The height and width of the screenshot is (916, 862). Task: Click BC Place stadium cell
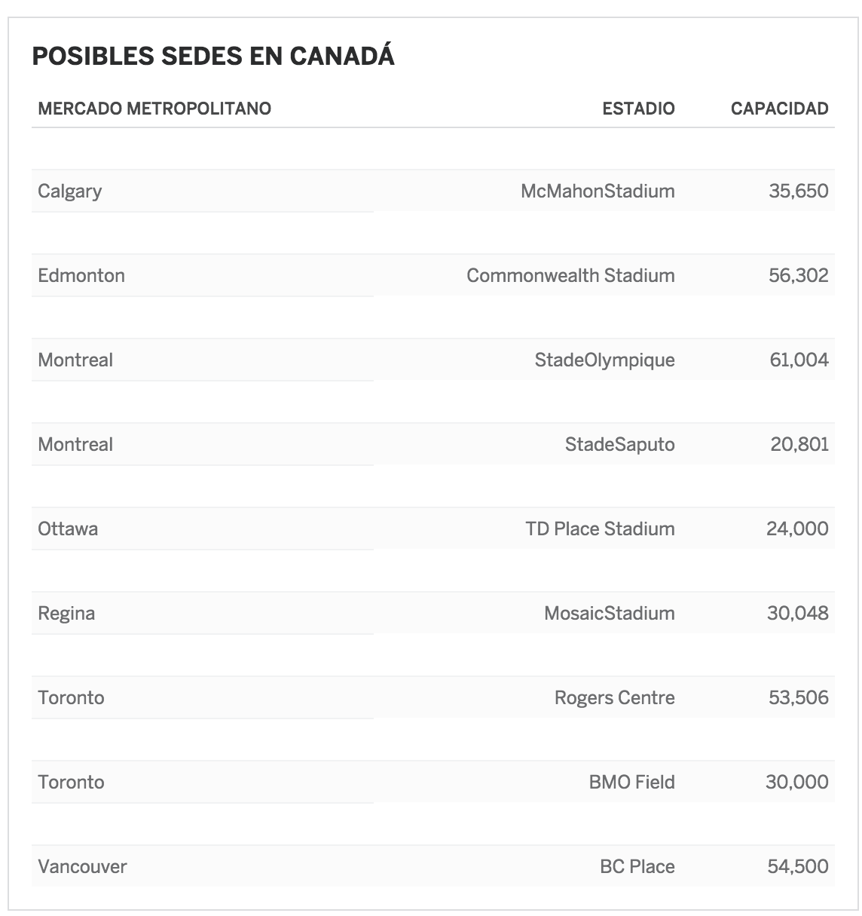click(x=637, y=866)
